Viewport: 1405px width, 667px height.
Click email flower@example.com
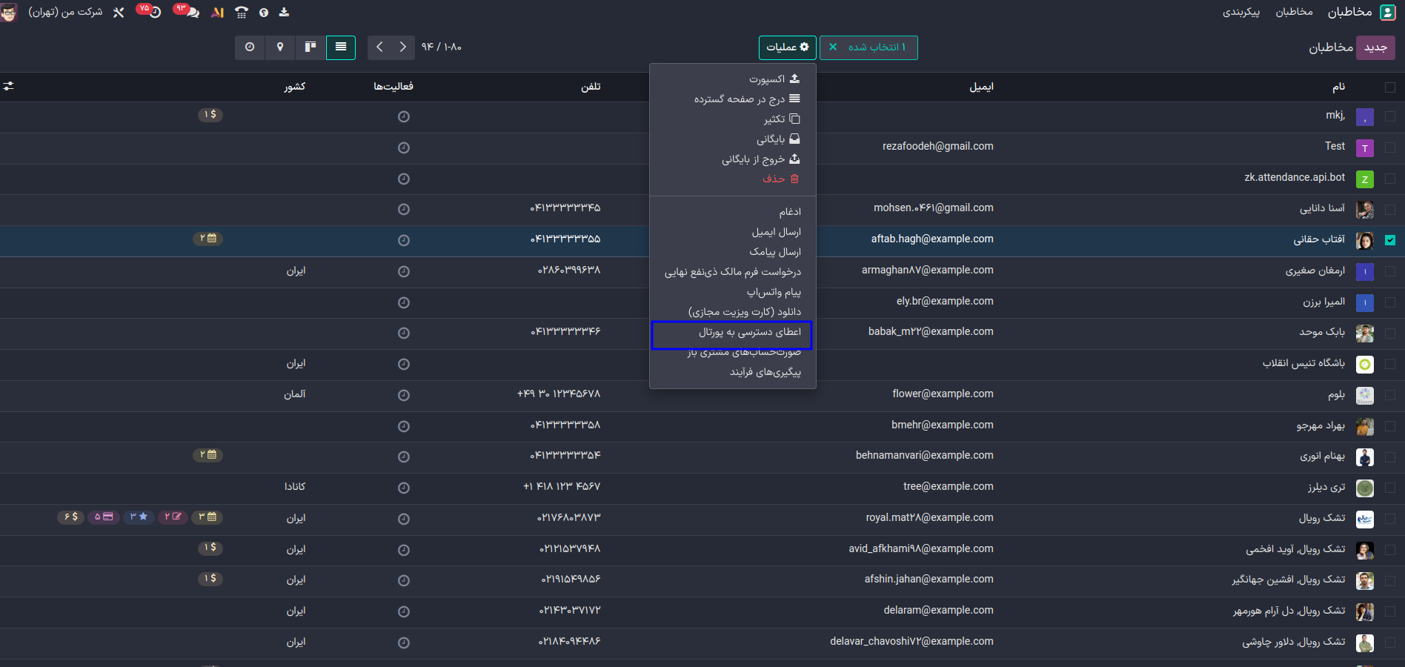(943, 394)
